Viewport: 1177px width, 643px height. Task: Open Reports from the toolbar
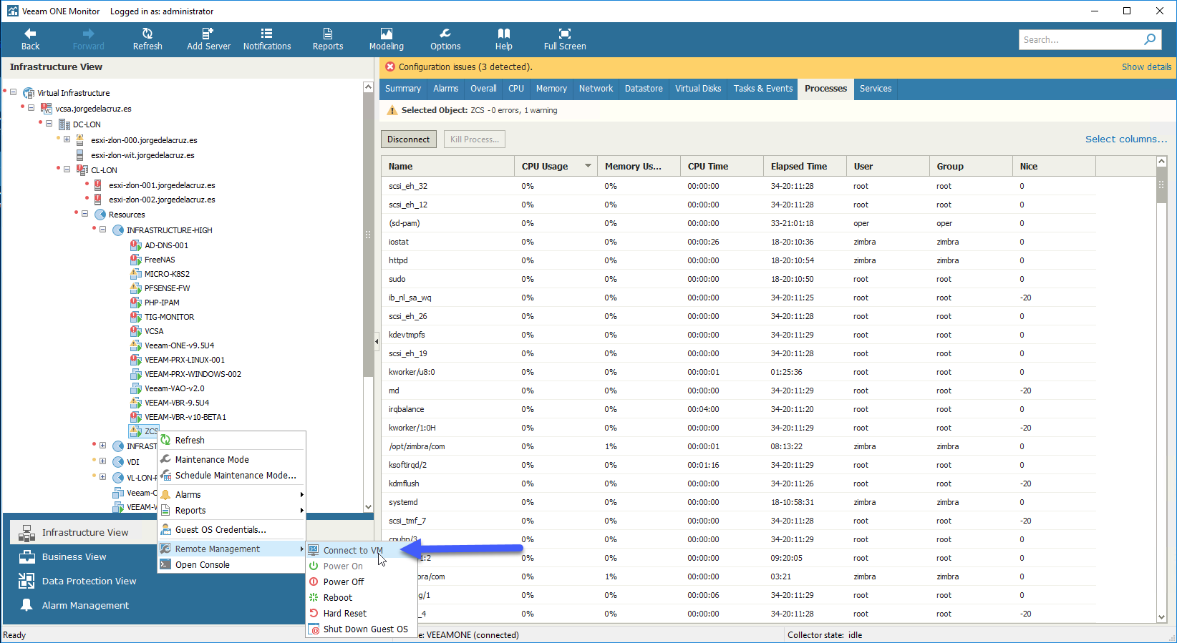[328, 39]
